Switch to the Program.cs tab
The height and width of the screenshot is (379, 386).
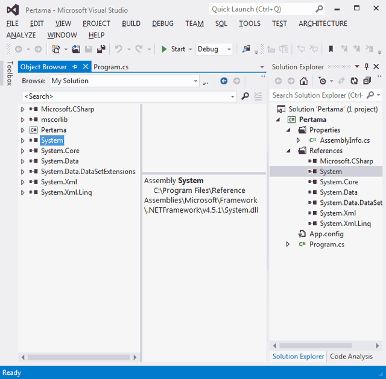click(111, 67)
